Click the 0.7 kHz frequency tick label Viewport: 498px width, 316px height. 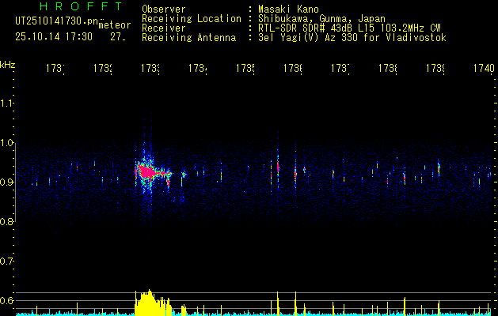coord(7,261)
